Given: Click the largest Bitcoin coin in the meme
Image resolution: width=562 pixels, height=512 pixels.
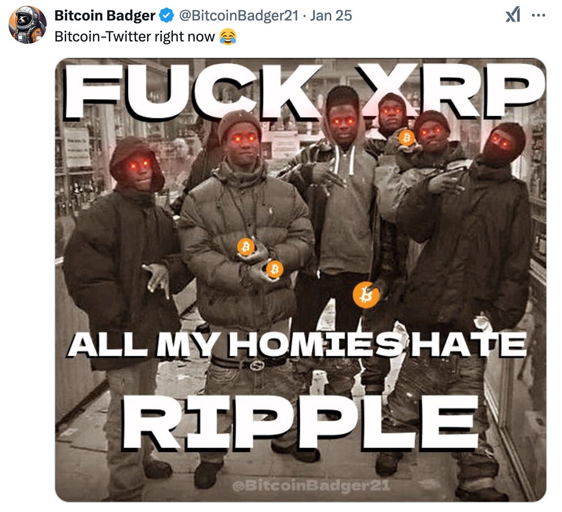Looking at the screenshot, I should (365, 295).
